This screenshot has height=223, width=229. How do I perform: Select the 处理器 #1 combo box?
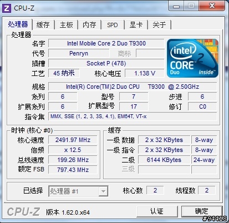[x=78, y=191]
